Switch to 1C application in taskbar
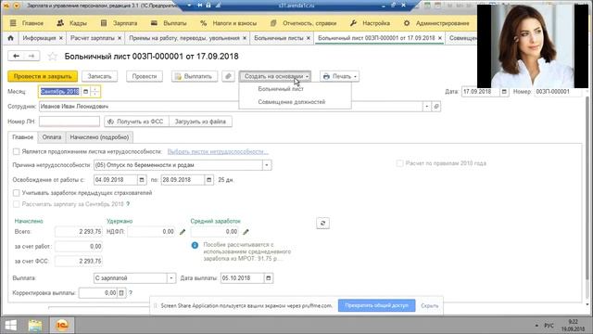The width and height of the screenshot is (593, 334). 62,326
